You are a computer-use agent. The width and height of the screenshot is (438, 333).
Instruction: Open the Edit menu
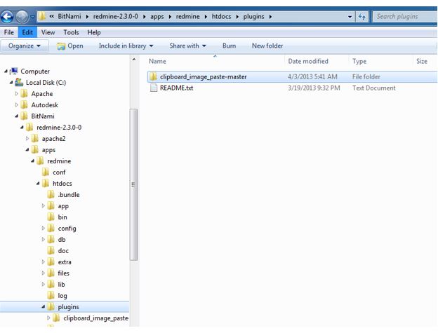click(x=27, y=32)
